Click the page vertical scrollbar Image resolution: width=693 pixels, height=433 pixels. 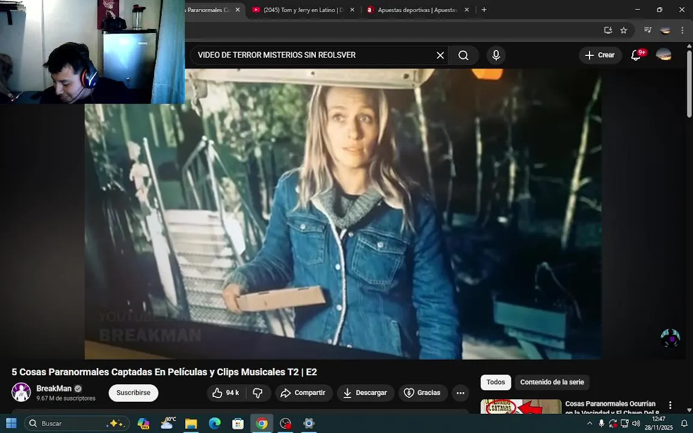689,84
